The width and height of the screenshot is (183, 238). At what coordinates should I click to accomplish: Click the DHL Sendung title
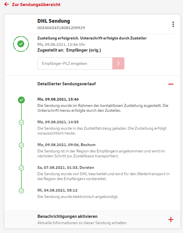click(54, 21)
